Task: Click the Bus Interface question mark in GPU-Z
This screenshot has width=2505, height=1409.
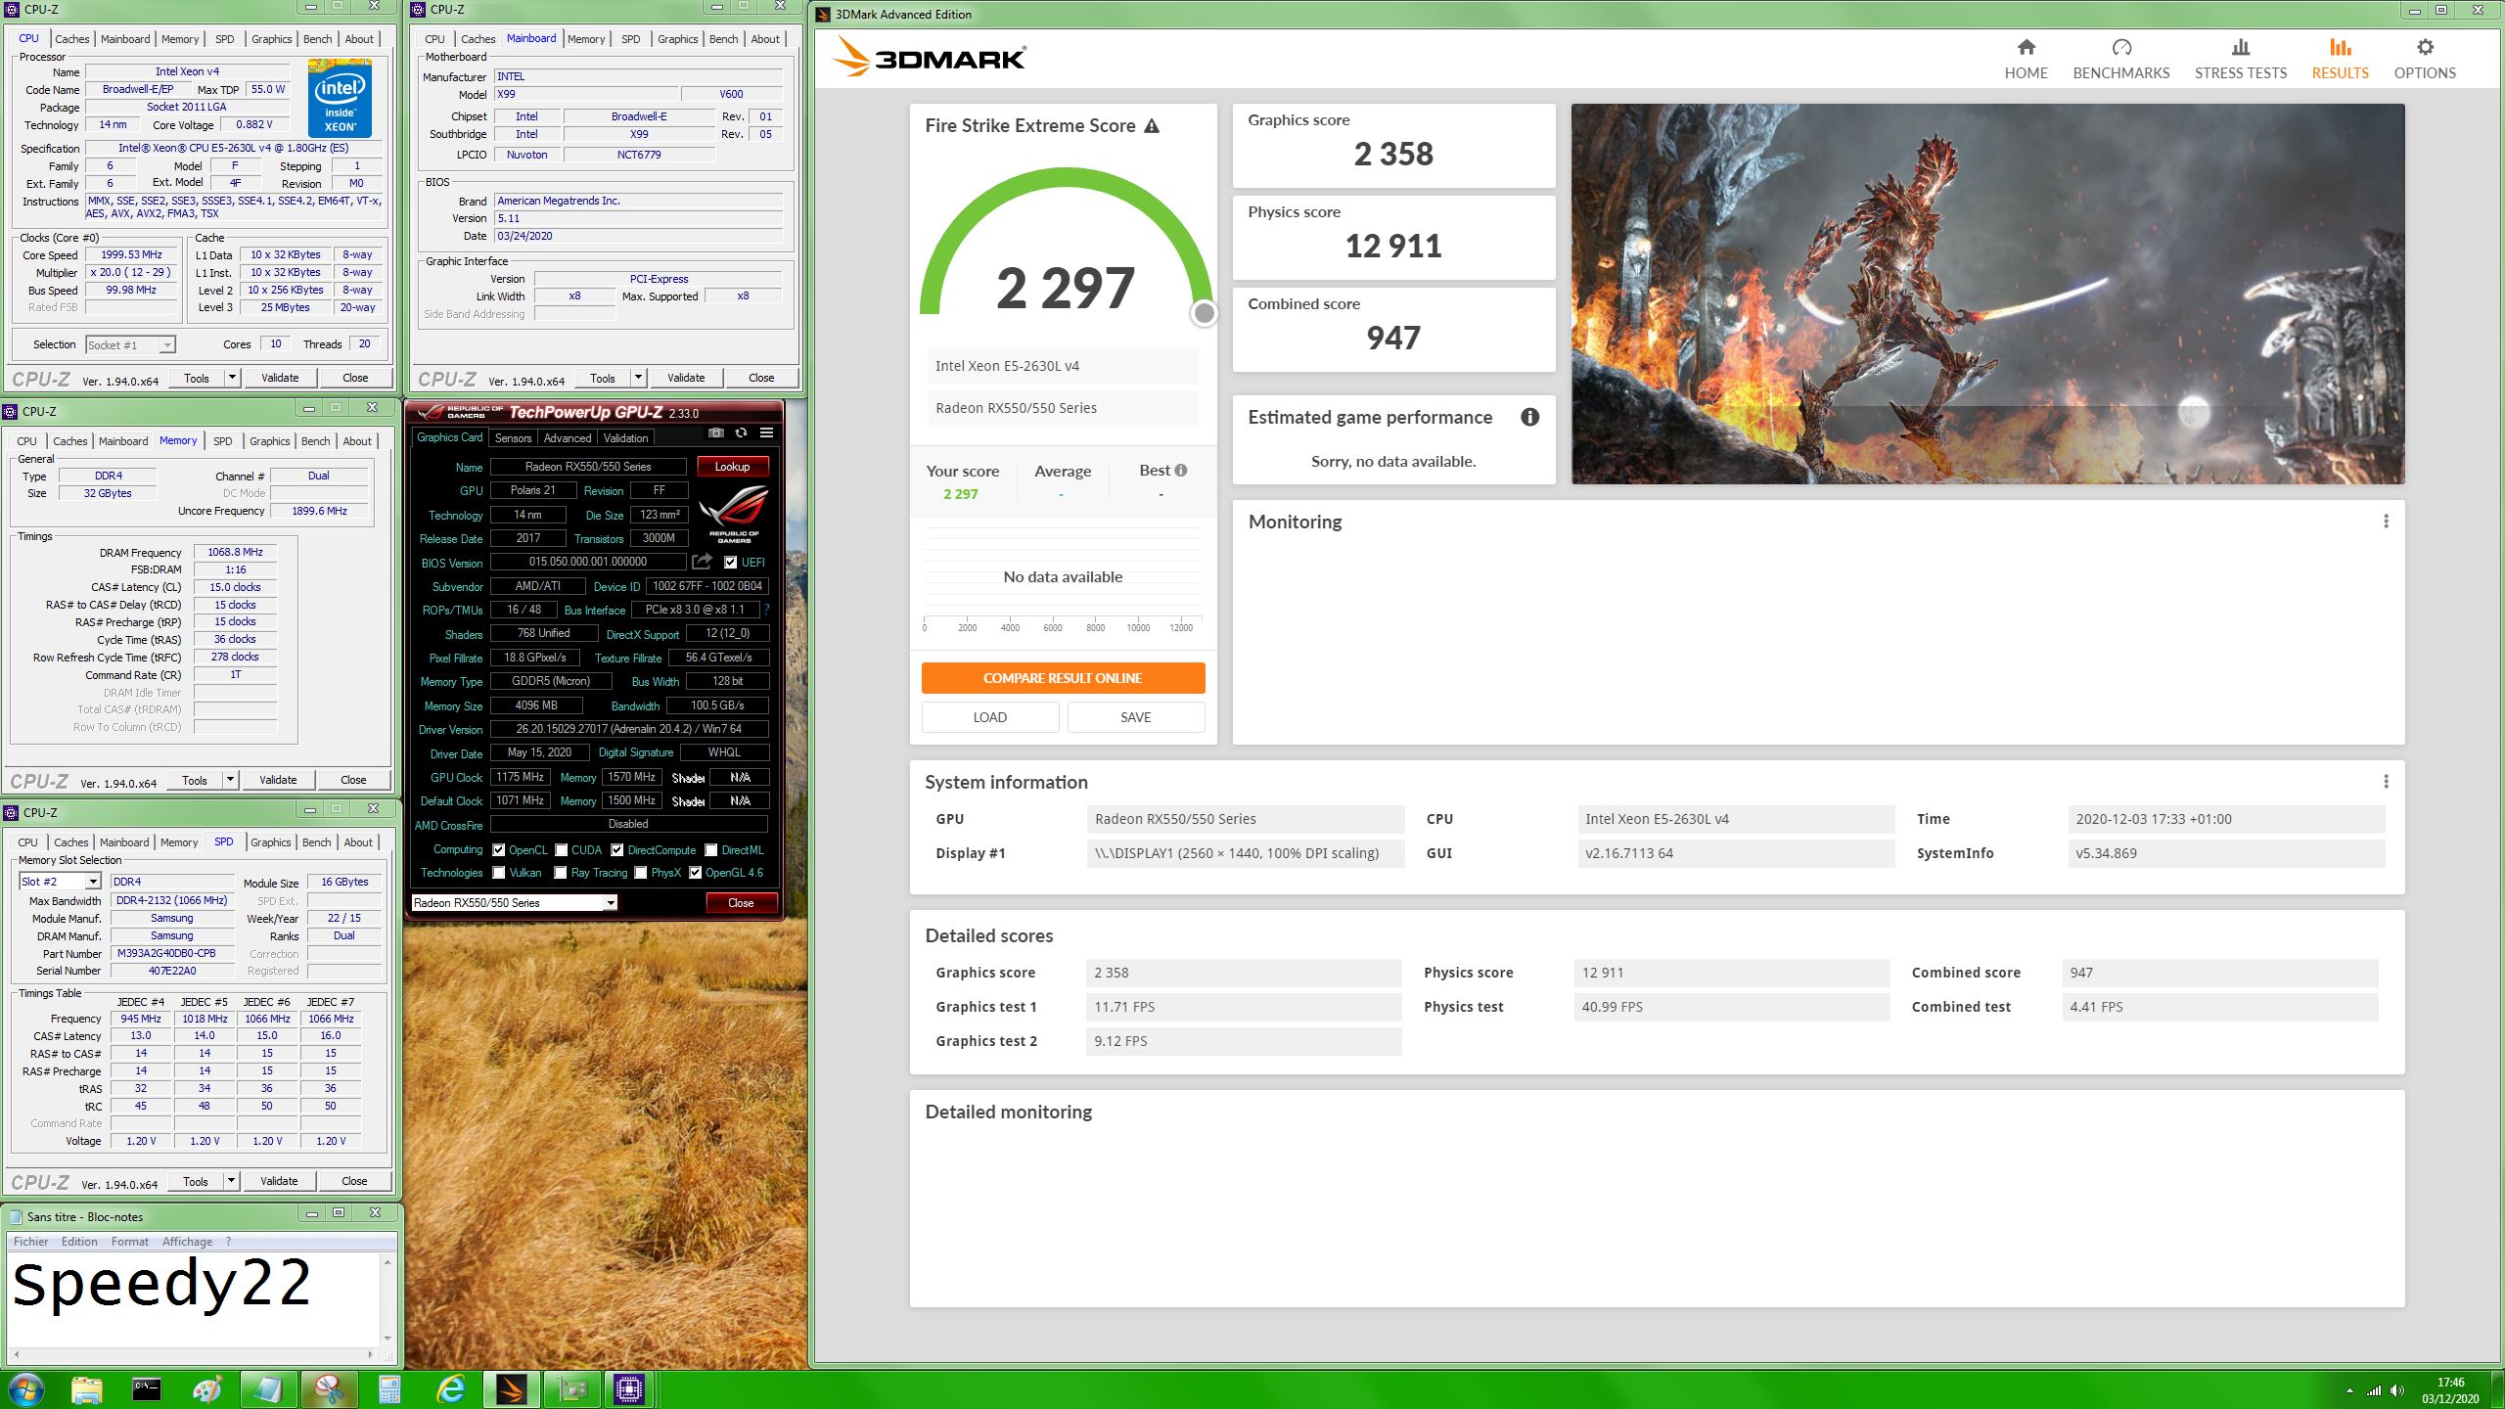Action: [x=766, y=610]
